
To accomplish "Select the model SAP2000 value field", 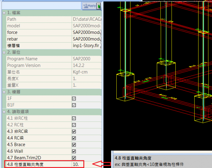I will tap(87, 26).
